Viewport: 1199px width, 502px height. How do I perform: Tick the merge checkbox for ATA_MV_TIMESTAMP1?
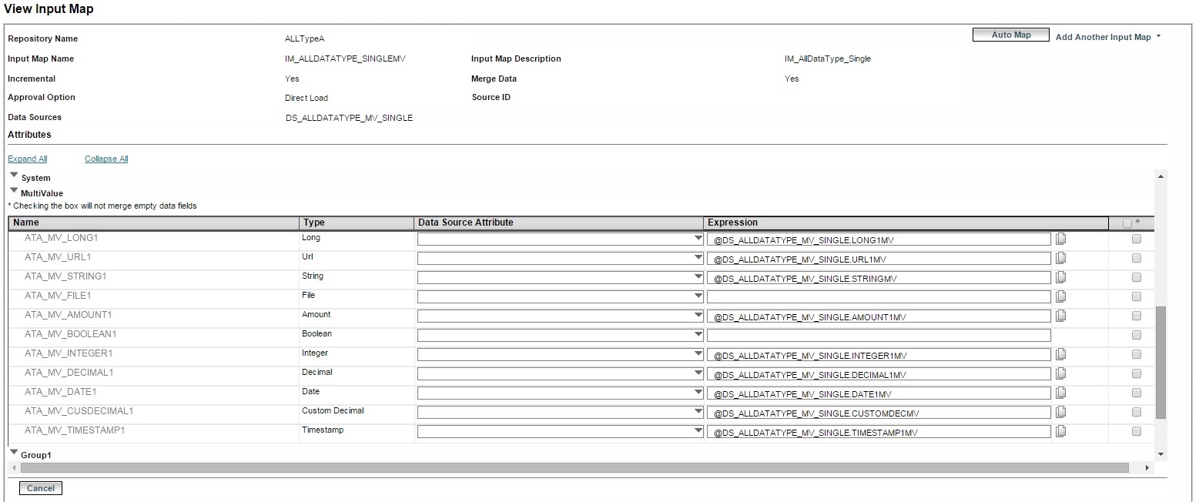[x=1137, y=431]
